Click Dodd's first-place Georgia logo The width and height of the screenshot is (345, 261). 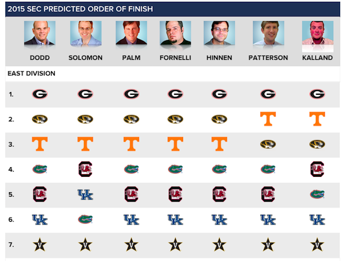(x=40, y=94)
